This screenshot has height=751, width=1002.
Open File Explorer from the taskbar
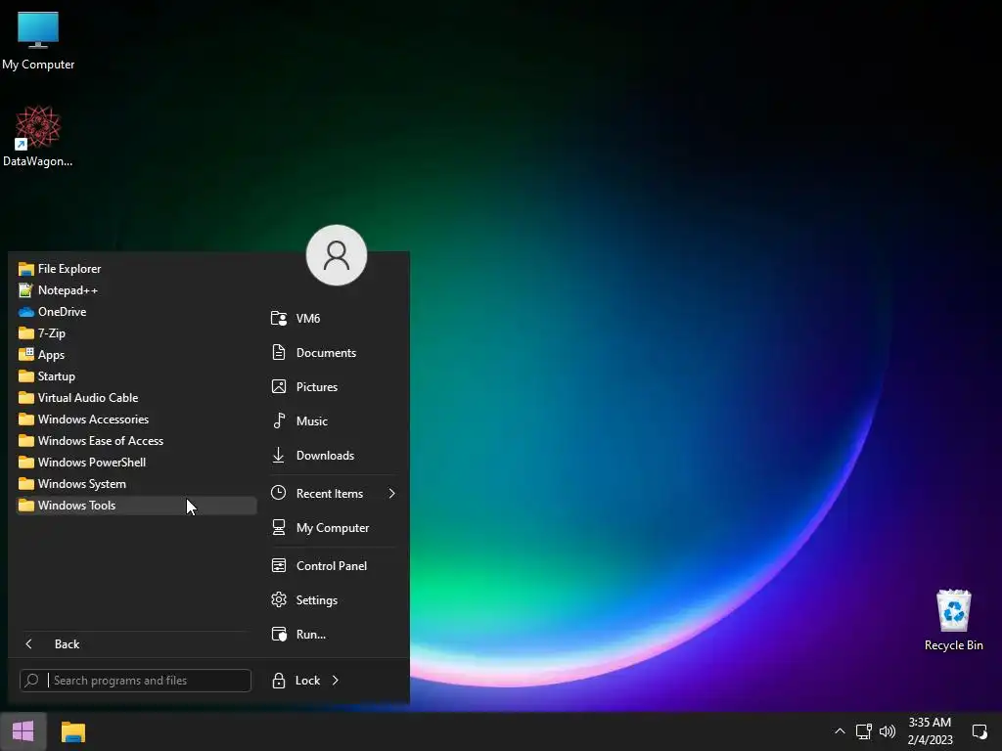tap(72, 731)
